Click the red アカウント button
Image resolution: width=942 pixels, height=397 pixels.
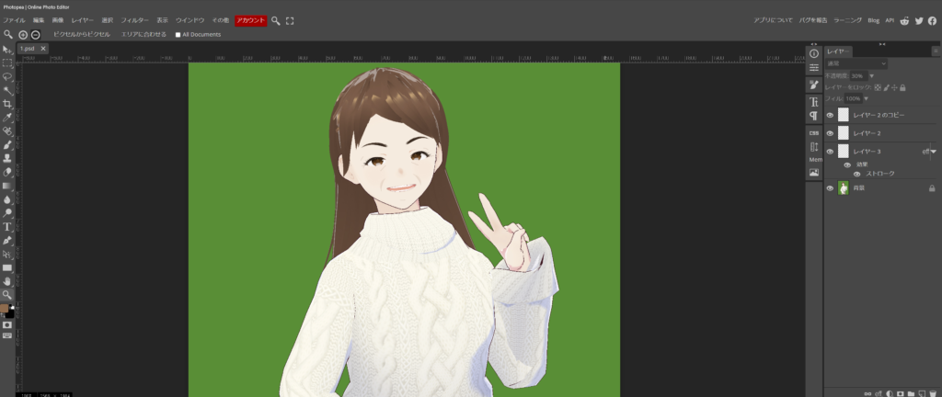coord(250,20)
